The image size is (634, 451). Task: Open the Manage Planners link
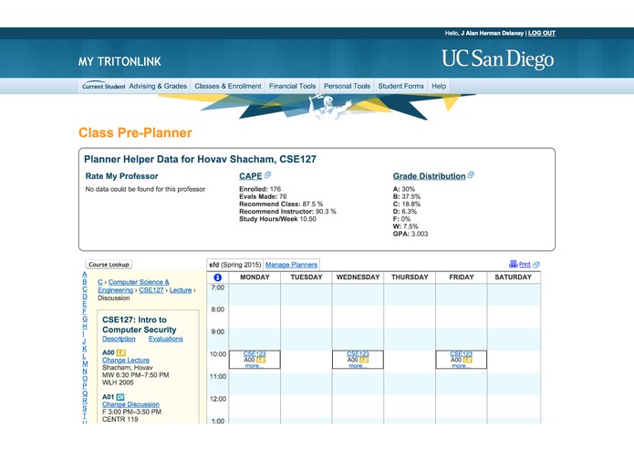pyautogui.click(x=291, y=265)
